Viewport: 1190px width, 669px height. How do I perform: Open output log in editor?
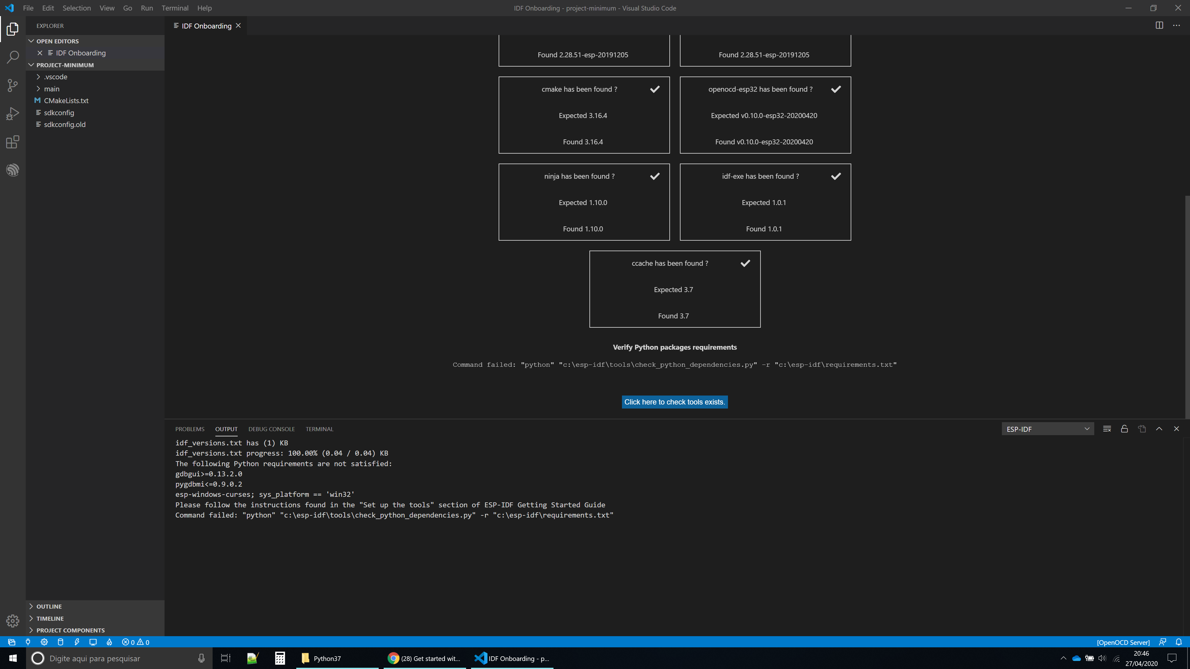pos(1141,429)
